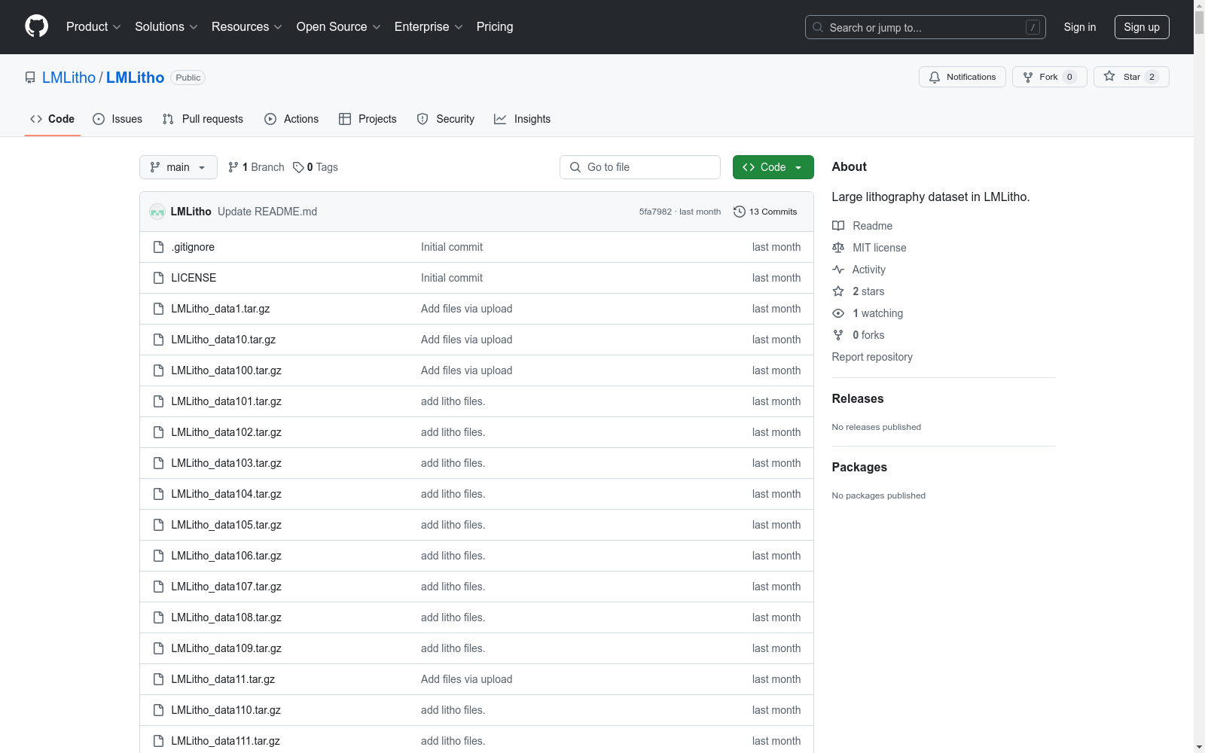
Task: Open the LMLitho owner link in breadcrumb
Action: (x=69, y=78)
